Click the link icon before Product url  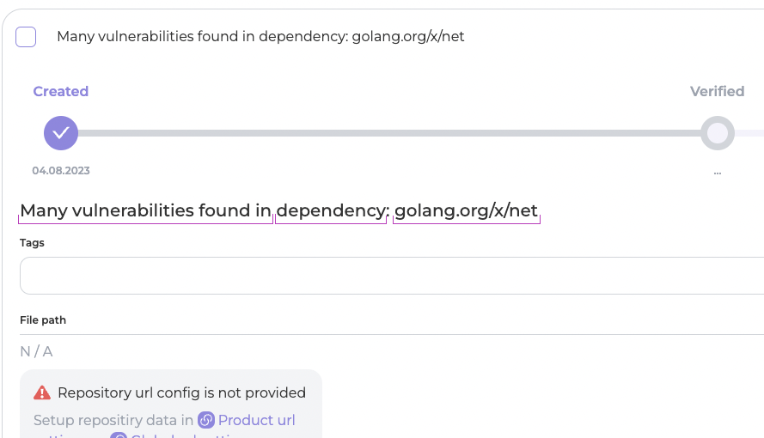tap(206, 420)
